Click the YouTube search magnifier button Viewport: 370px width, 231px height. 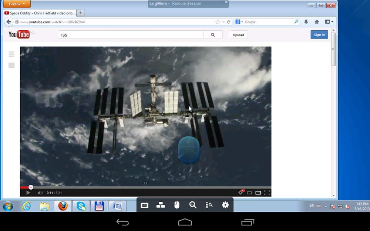pyautogui.click(x=213, y=35)
